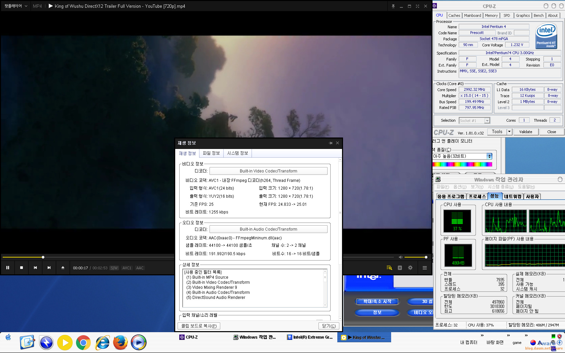The image size is (565, 353).
Task: Pin the playback info dialog
Action: tap(331, 143)
